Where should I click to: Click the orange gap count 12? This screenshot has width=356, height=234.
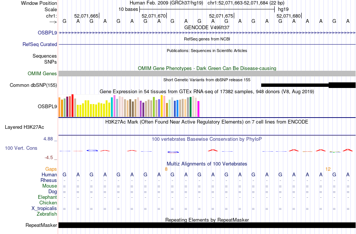pyautogui.click(x=328, y=169)
